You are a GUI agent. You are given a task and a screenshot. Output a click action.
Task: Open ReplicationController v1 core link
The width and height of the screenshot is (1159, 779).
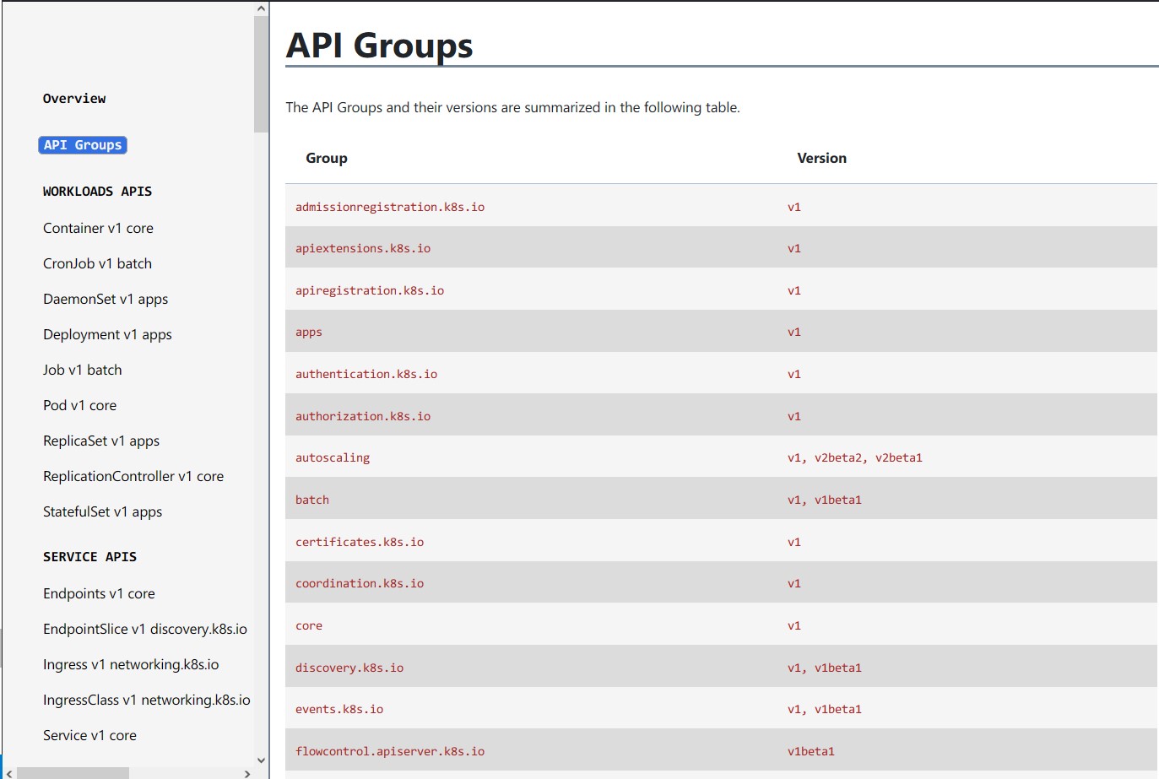click(133, 476)
